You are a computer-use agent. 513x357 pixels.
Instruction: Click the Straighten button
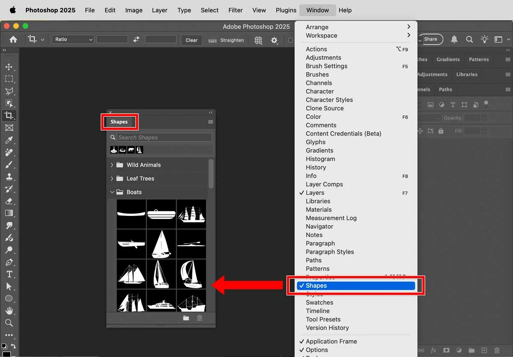coord(226,40)
